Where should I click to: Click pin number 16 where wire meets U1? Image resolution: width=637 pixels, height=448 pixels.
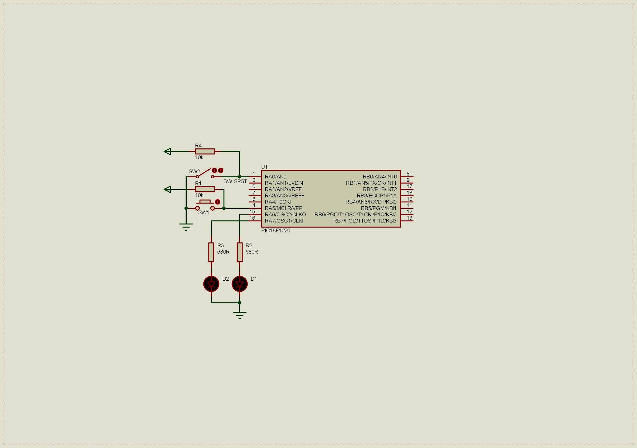(255, 221)
